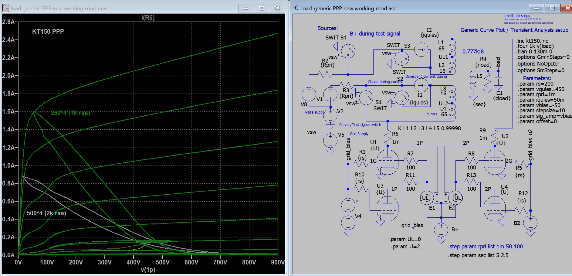The height and width of the screenshot is (276, 572).
Task: Click the .param iquies=50m directive
Action: pyautogui.click(x=541, y=100)
